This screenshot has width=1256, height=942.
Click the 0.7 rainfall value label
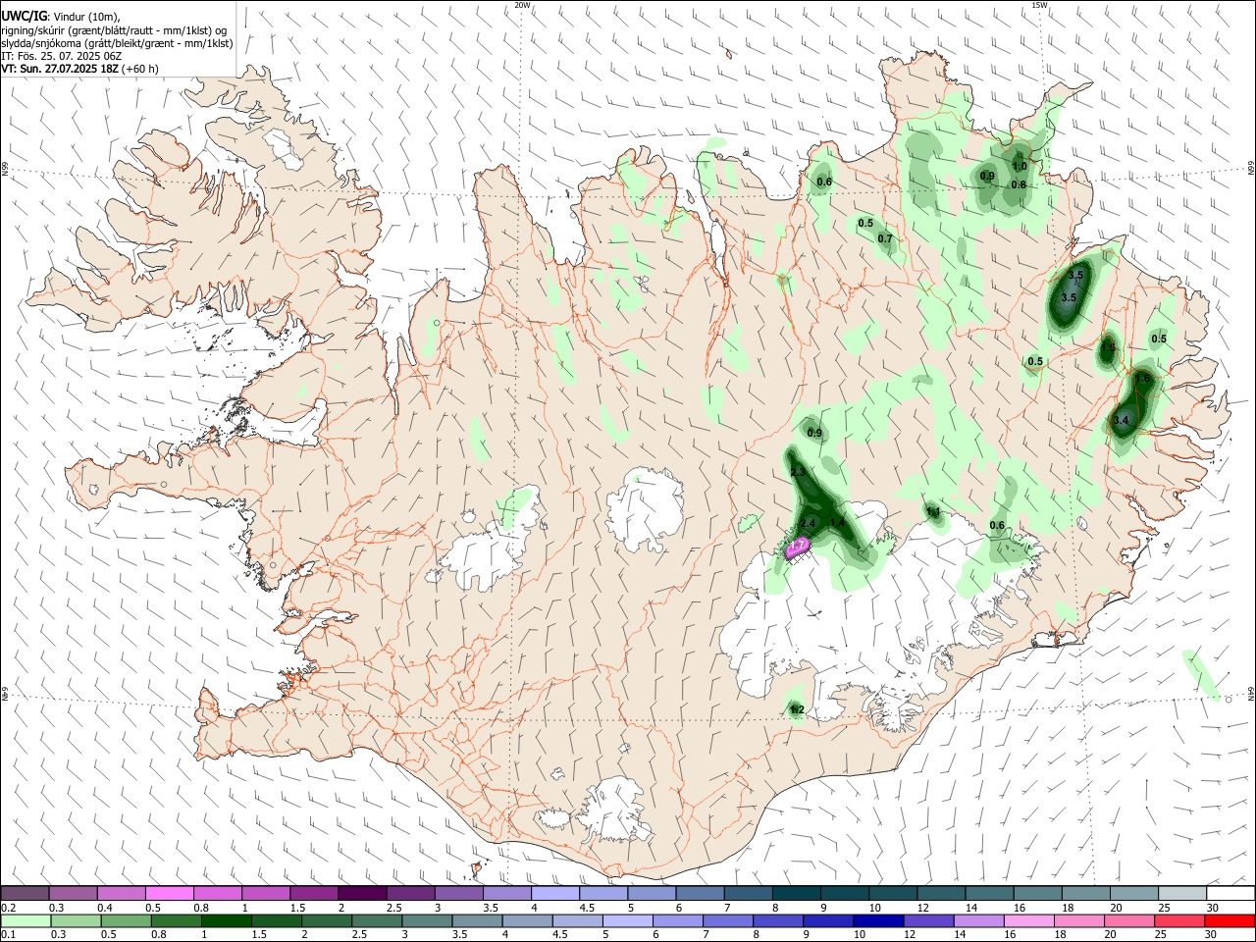click(885, 239)
